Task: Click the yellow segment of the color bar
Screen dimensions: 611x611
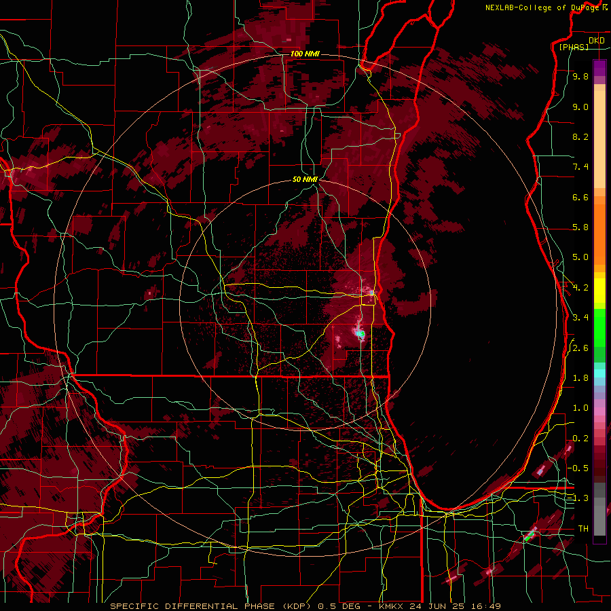Action: [x=599, y=289]
